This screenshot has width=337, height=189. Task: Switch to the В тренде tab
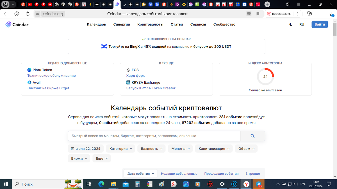pyautogui.click(x=253, y=174)
